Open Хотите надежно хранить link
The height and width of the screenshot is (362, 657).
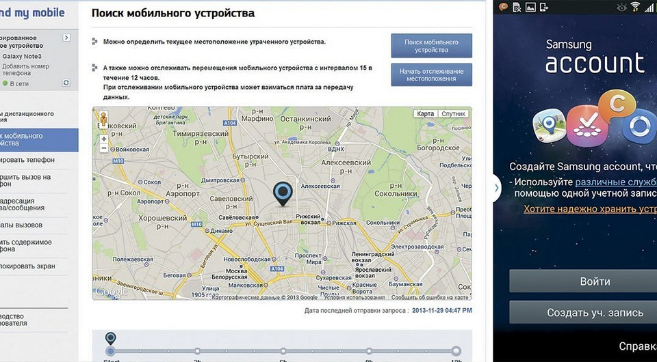pyautogui.click(x=591, y=208)
